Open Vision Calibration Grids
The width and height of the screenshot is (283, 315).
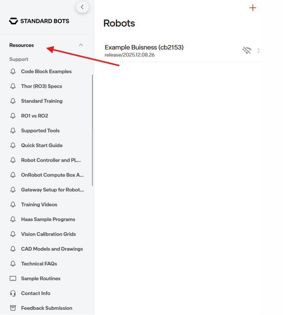(x=48, y=234)
